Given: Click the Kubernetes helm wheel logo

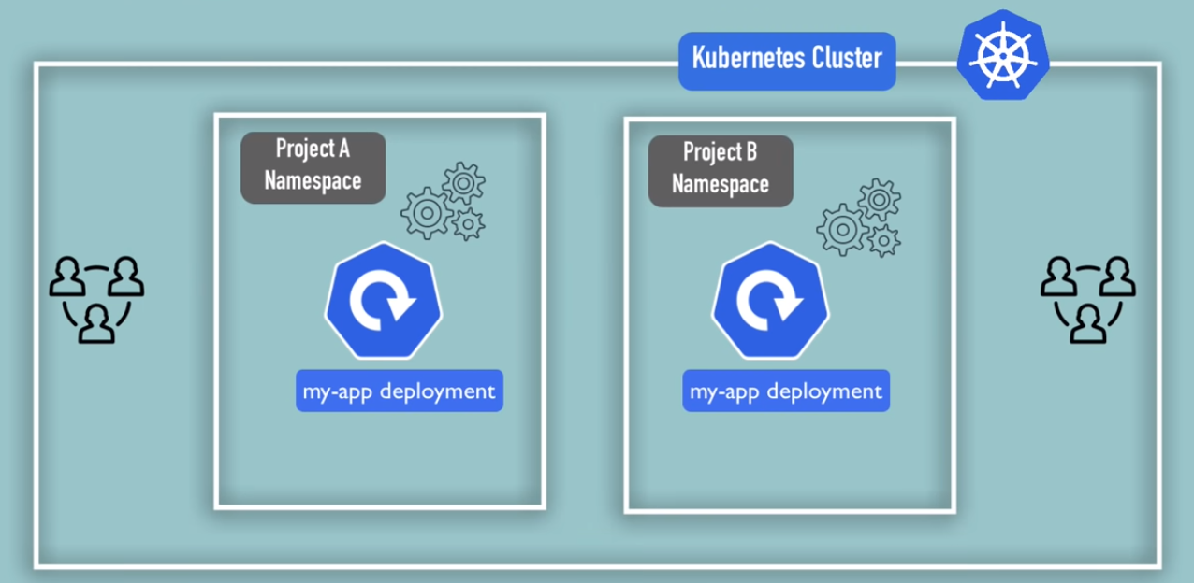Looking at the screenshot, I should pyautogui.click(x=1002, y=57).
